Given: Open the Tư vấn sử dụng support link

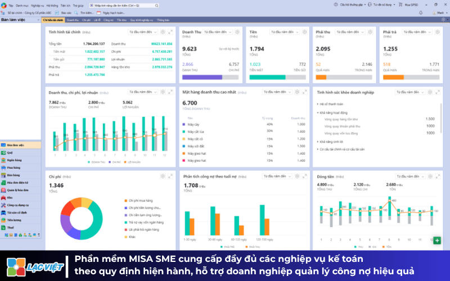Looking at the screenshot, I should [x=381, y=5].
